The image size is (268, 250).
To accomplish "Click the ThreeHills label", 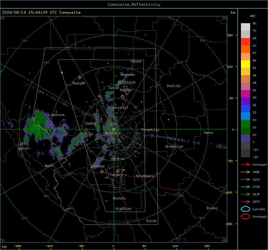I will 150,130.
